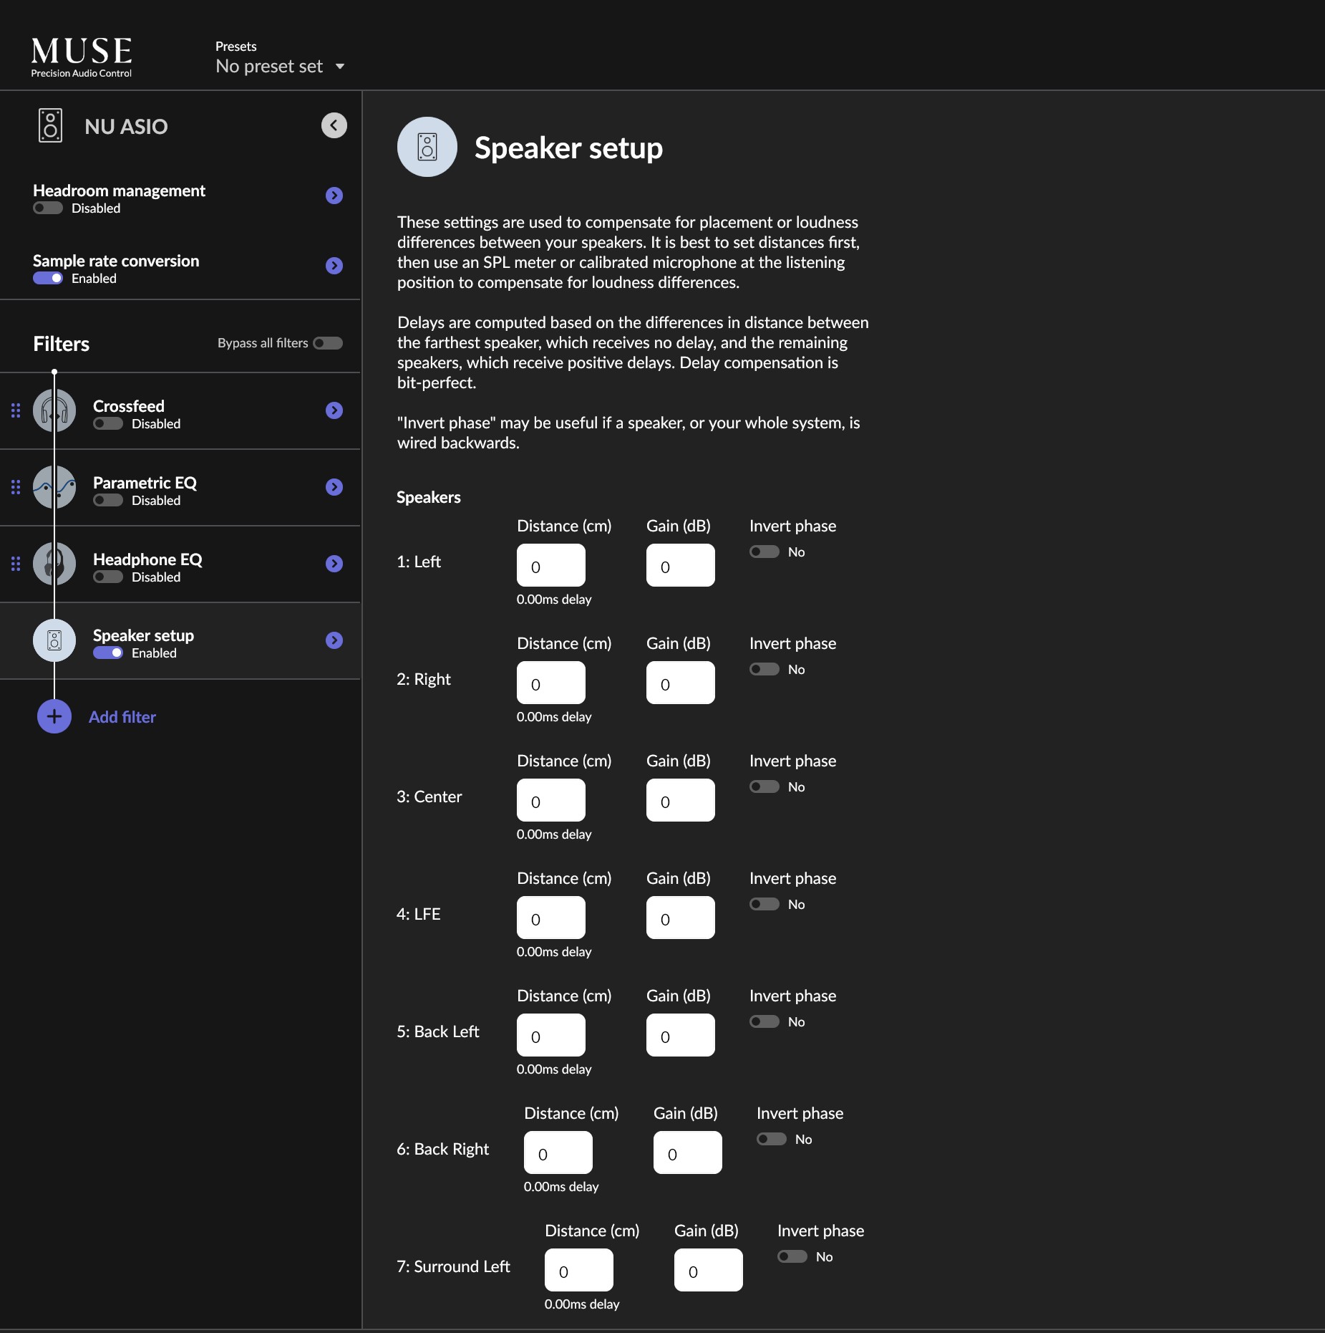The image size is (1325, 1333).
Task: Select the Speaker setup filter item
Action: [x=180, y=641]
